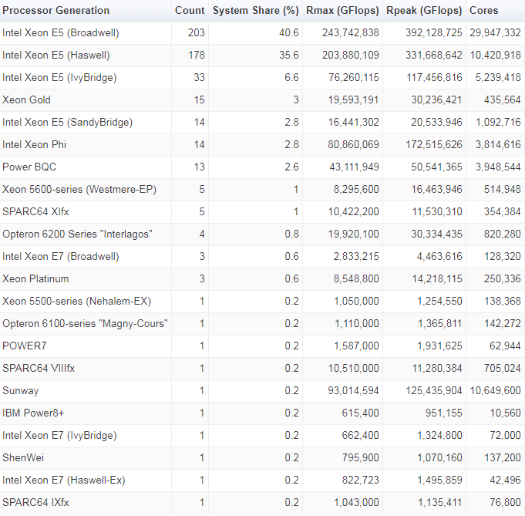This screenshot has width=525, height=516.
Task: Sort by System Share (%) header
Action: [x=255, y=10]
